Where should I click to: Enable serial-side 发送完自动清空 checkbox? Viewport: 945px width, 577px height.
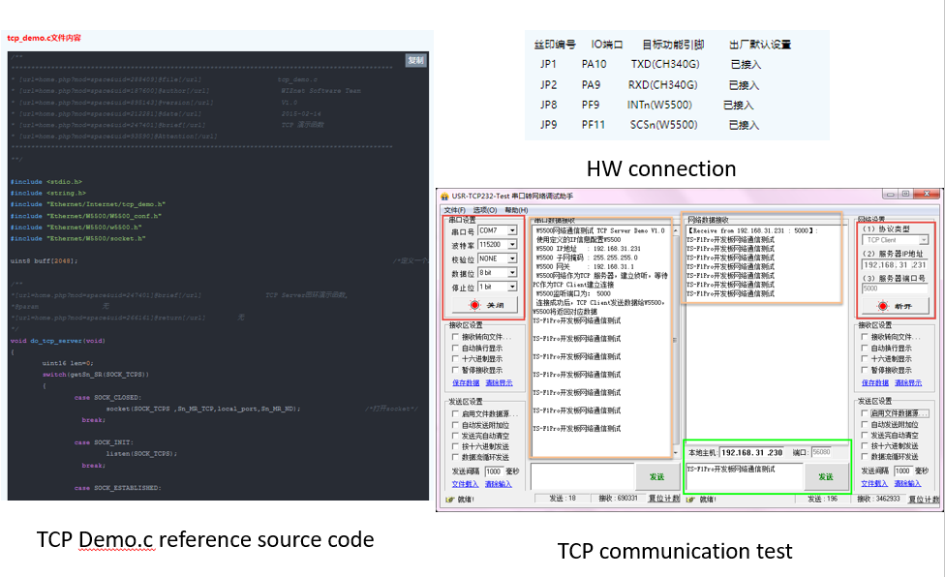(x=456, y=436)
